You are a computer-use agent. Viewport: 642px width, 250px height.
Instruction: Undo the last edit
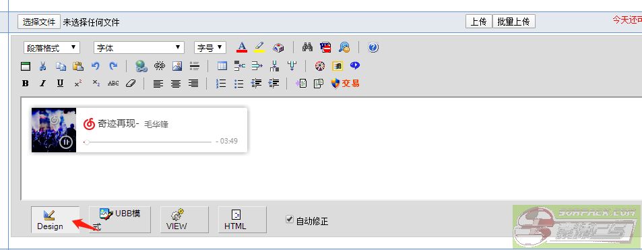(96, 65)
